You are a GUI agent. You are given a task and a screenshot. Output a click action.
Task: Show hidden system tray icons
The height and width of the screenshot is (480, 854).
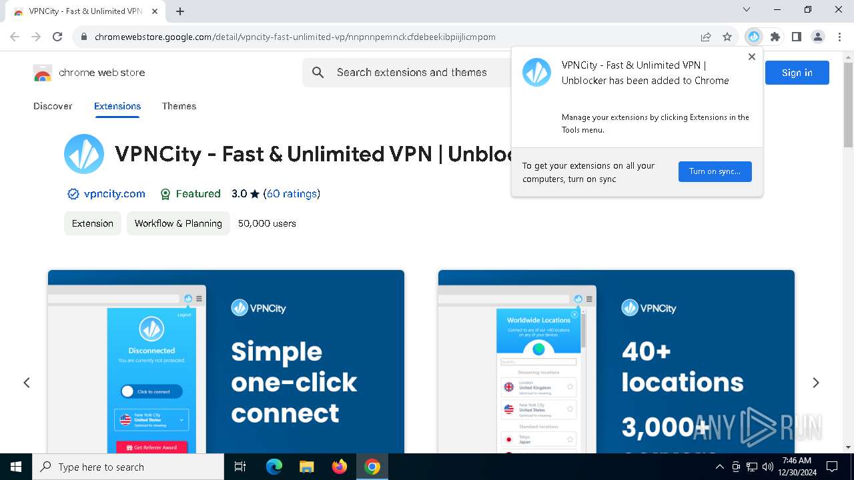click(x=720, y=467)
